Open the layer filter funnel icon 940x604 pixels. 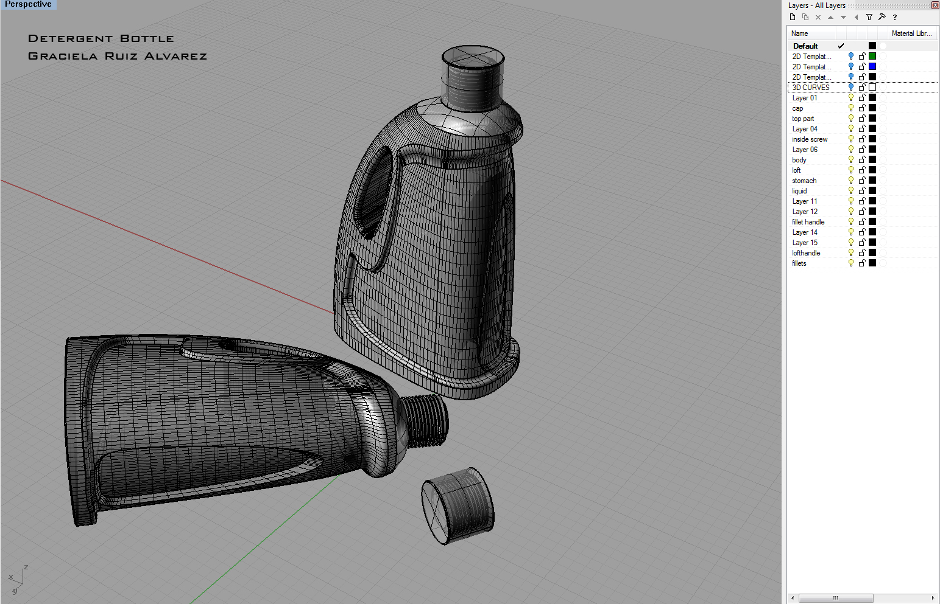[869, 17]
